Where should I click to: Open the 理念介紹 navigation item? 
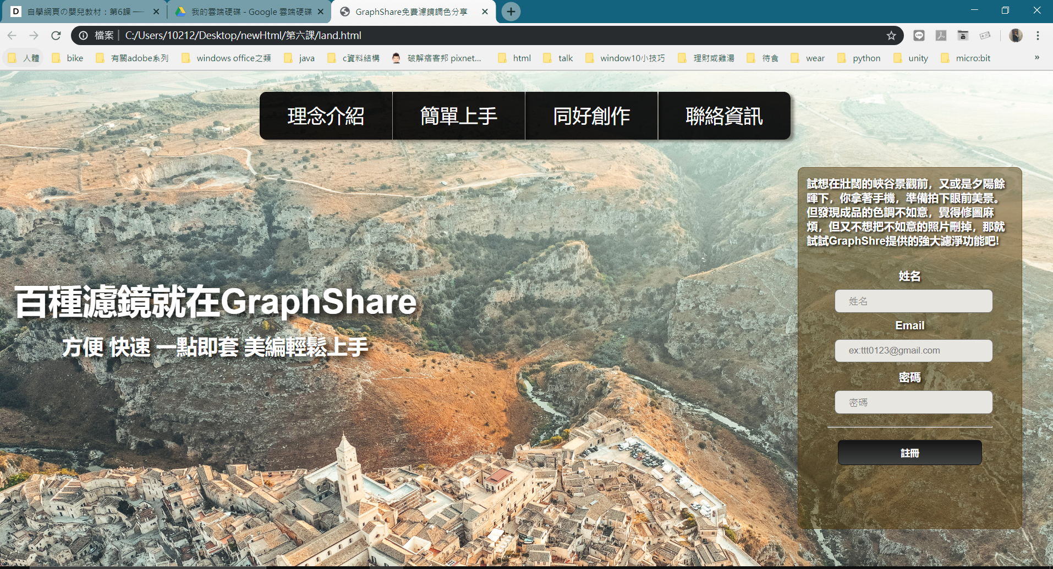click(326, 116)
